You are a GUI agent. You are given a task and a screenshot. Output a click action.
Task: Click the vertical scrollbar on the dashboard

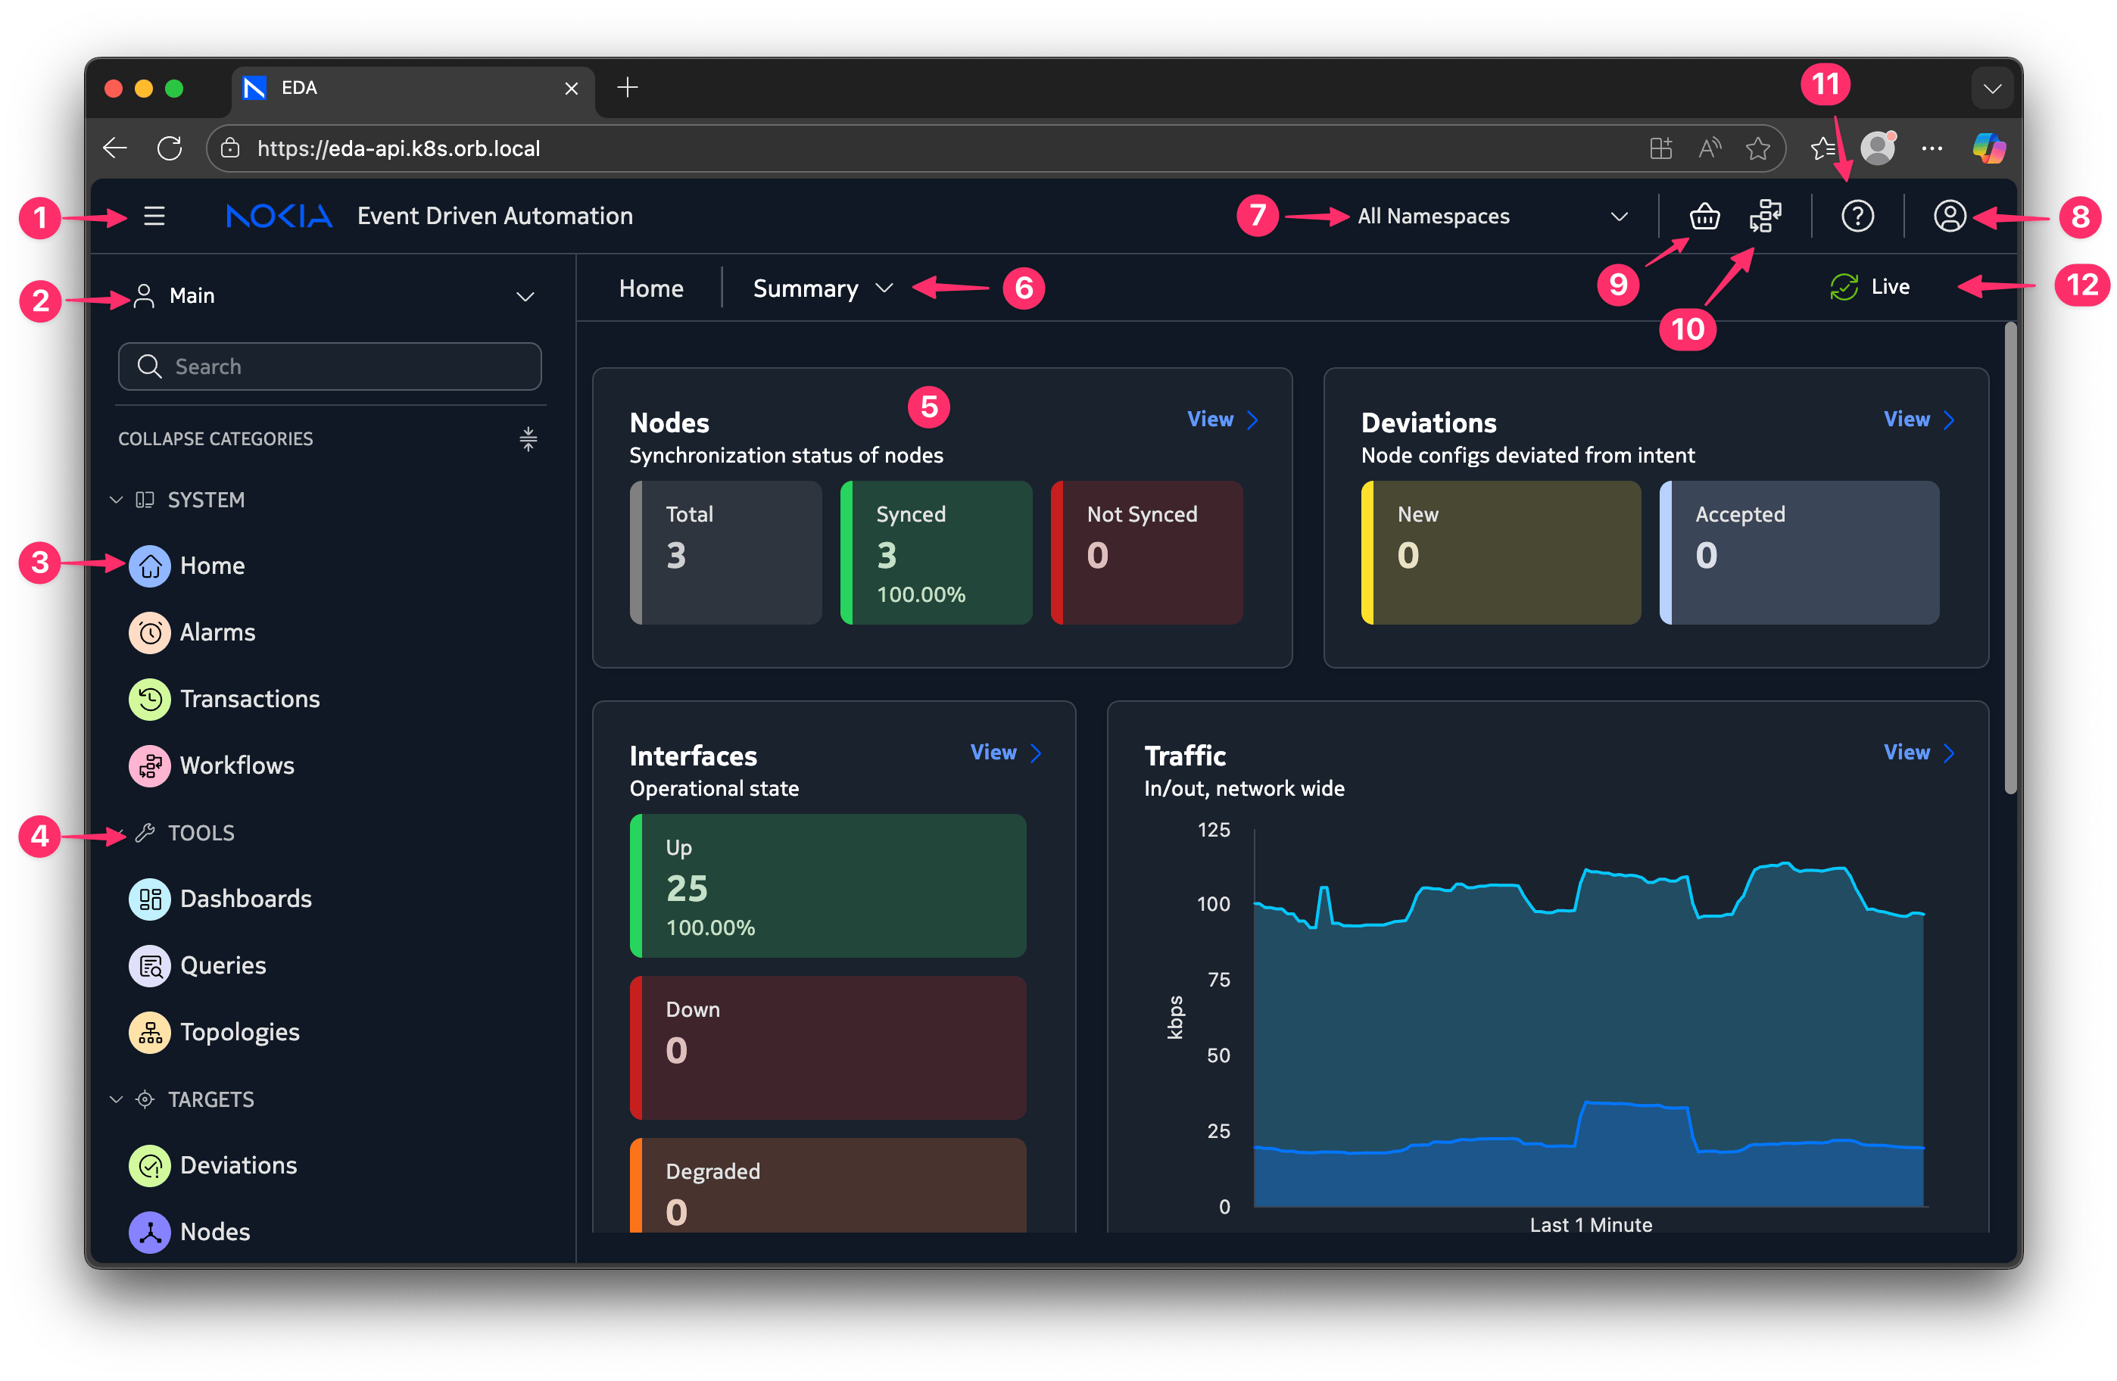2010,559
